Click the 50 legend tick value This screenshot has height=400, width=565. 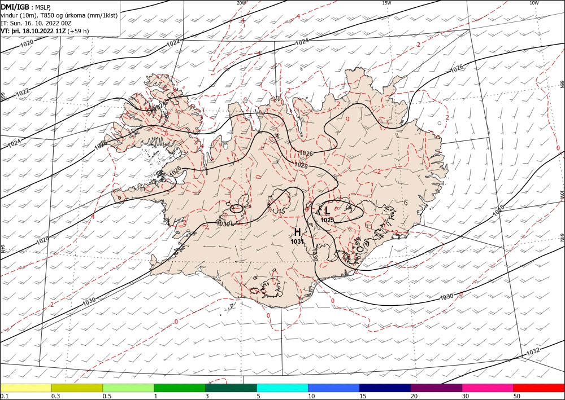coord(517,396)
